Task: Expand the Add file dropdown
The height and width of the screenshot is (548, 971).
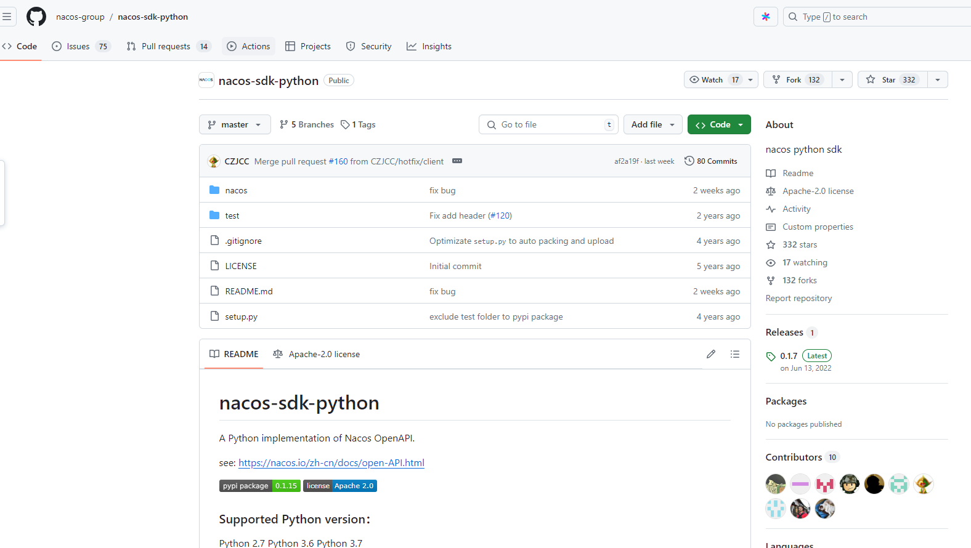Action: tap(653, 124)
